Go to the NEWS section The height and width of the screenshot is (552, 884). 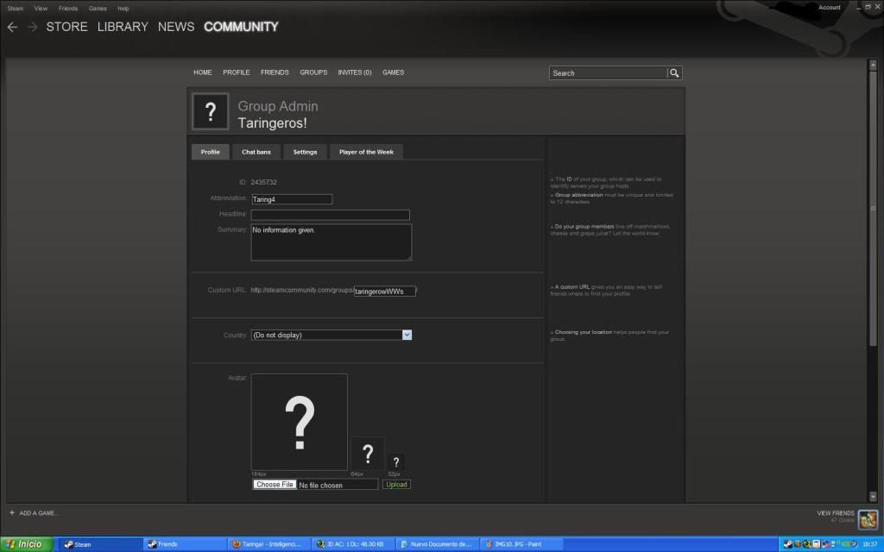tap(176, 27)
